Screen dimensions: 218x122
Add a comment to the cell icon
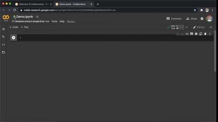[x=191, y=34]
